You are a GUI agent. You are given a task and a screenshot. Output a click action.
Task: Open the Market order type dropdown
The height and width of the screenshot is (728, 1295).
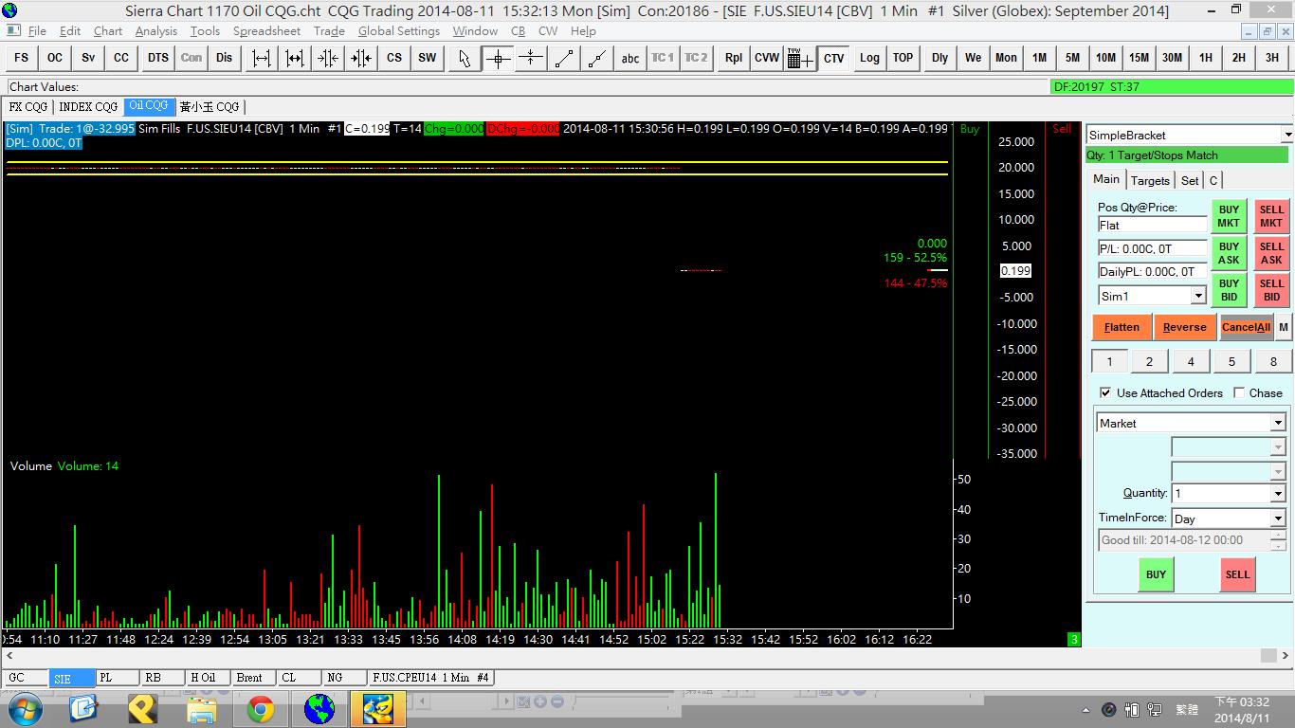point(1277,423)
